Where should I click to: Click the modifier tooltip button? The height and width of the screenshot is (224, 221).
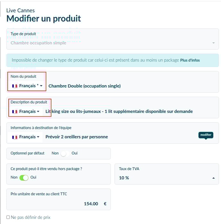coord(206,135)
